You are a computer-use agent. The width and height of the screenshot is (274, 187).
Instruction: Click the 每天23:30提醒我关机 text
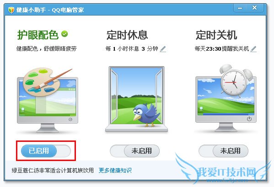[x=222, y=49]
